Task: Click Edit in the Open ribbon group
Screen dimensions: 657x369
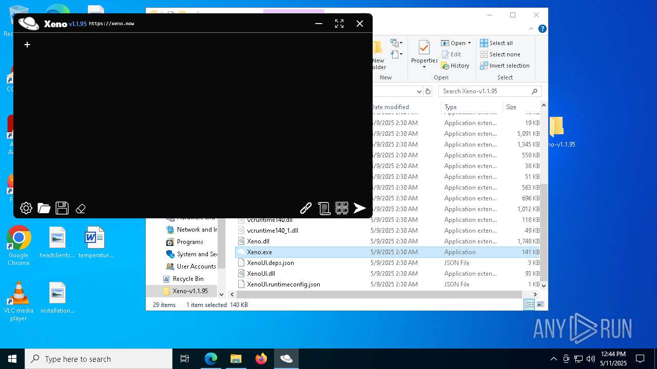Action: [x=451, y=54]
